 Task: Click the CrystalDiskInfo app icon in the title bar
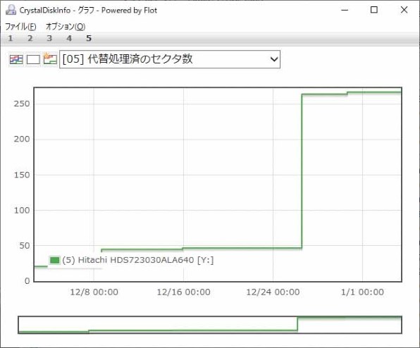11,10
